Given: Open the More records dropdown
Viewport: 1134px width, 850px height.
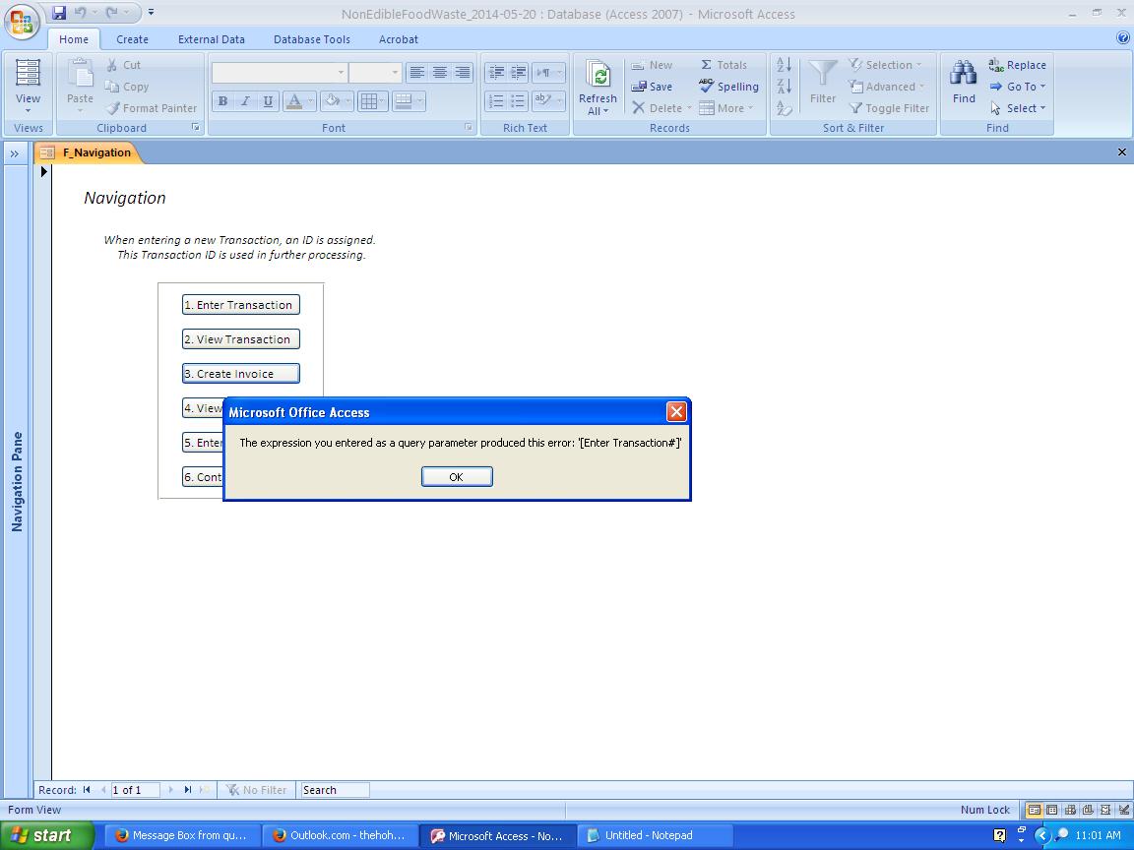Looking at the screenshot, I should (x=726, y=108).
